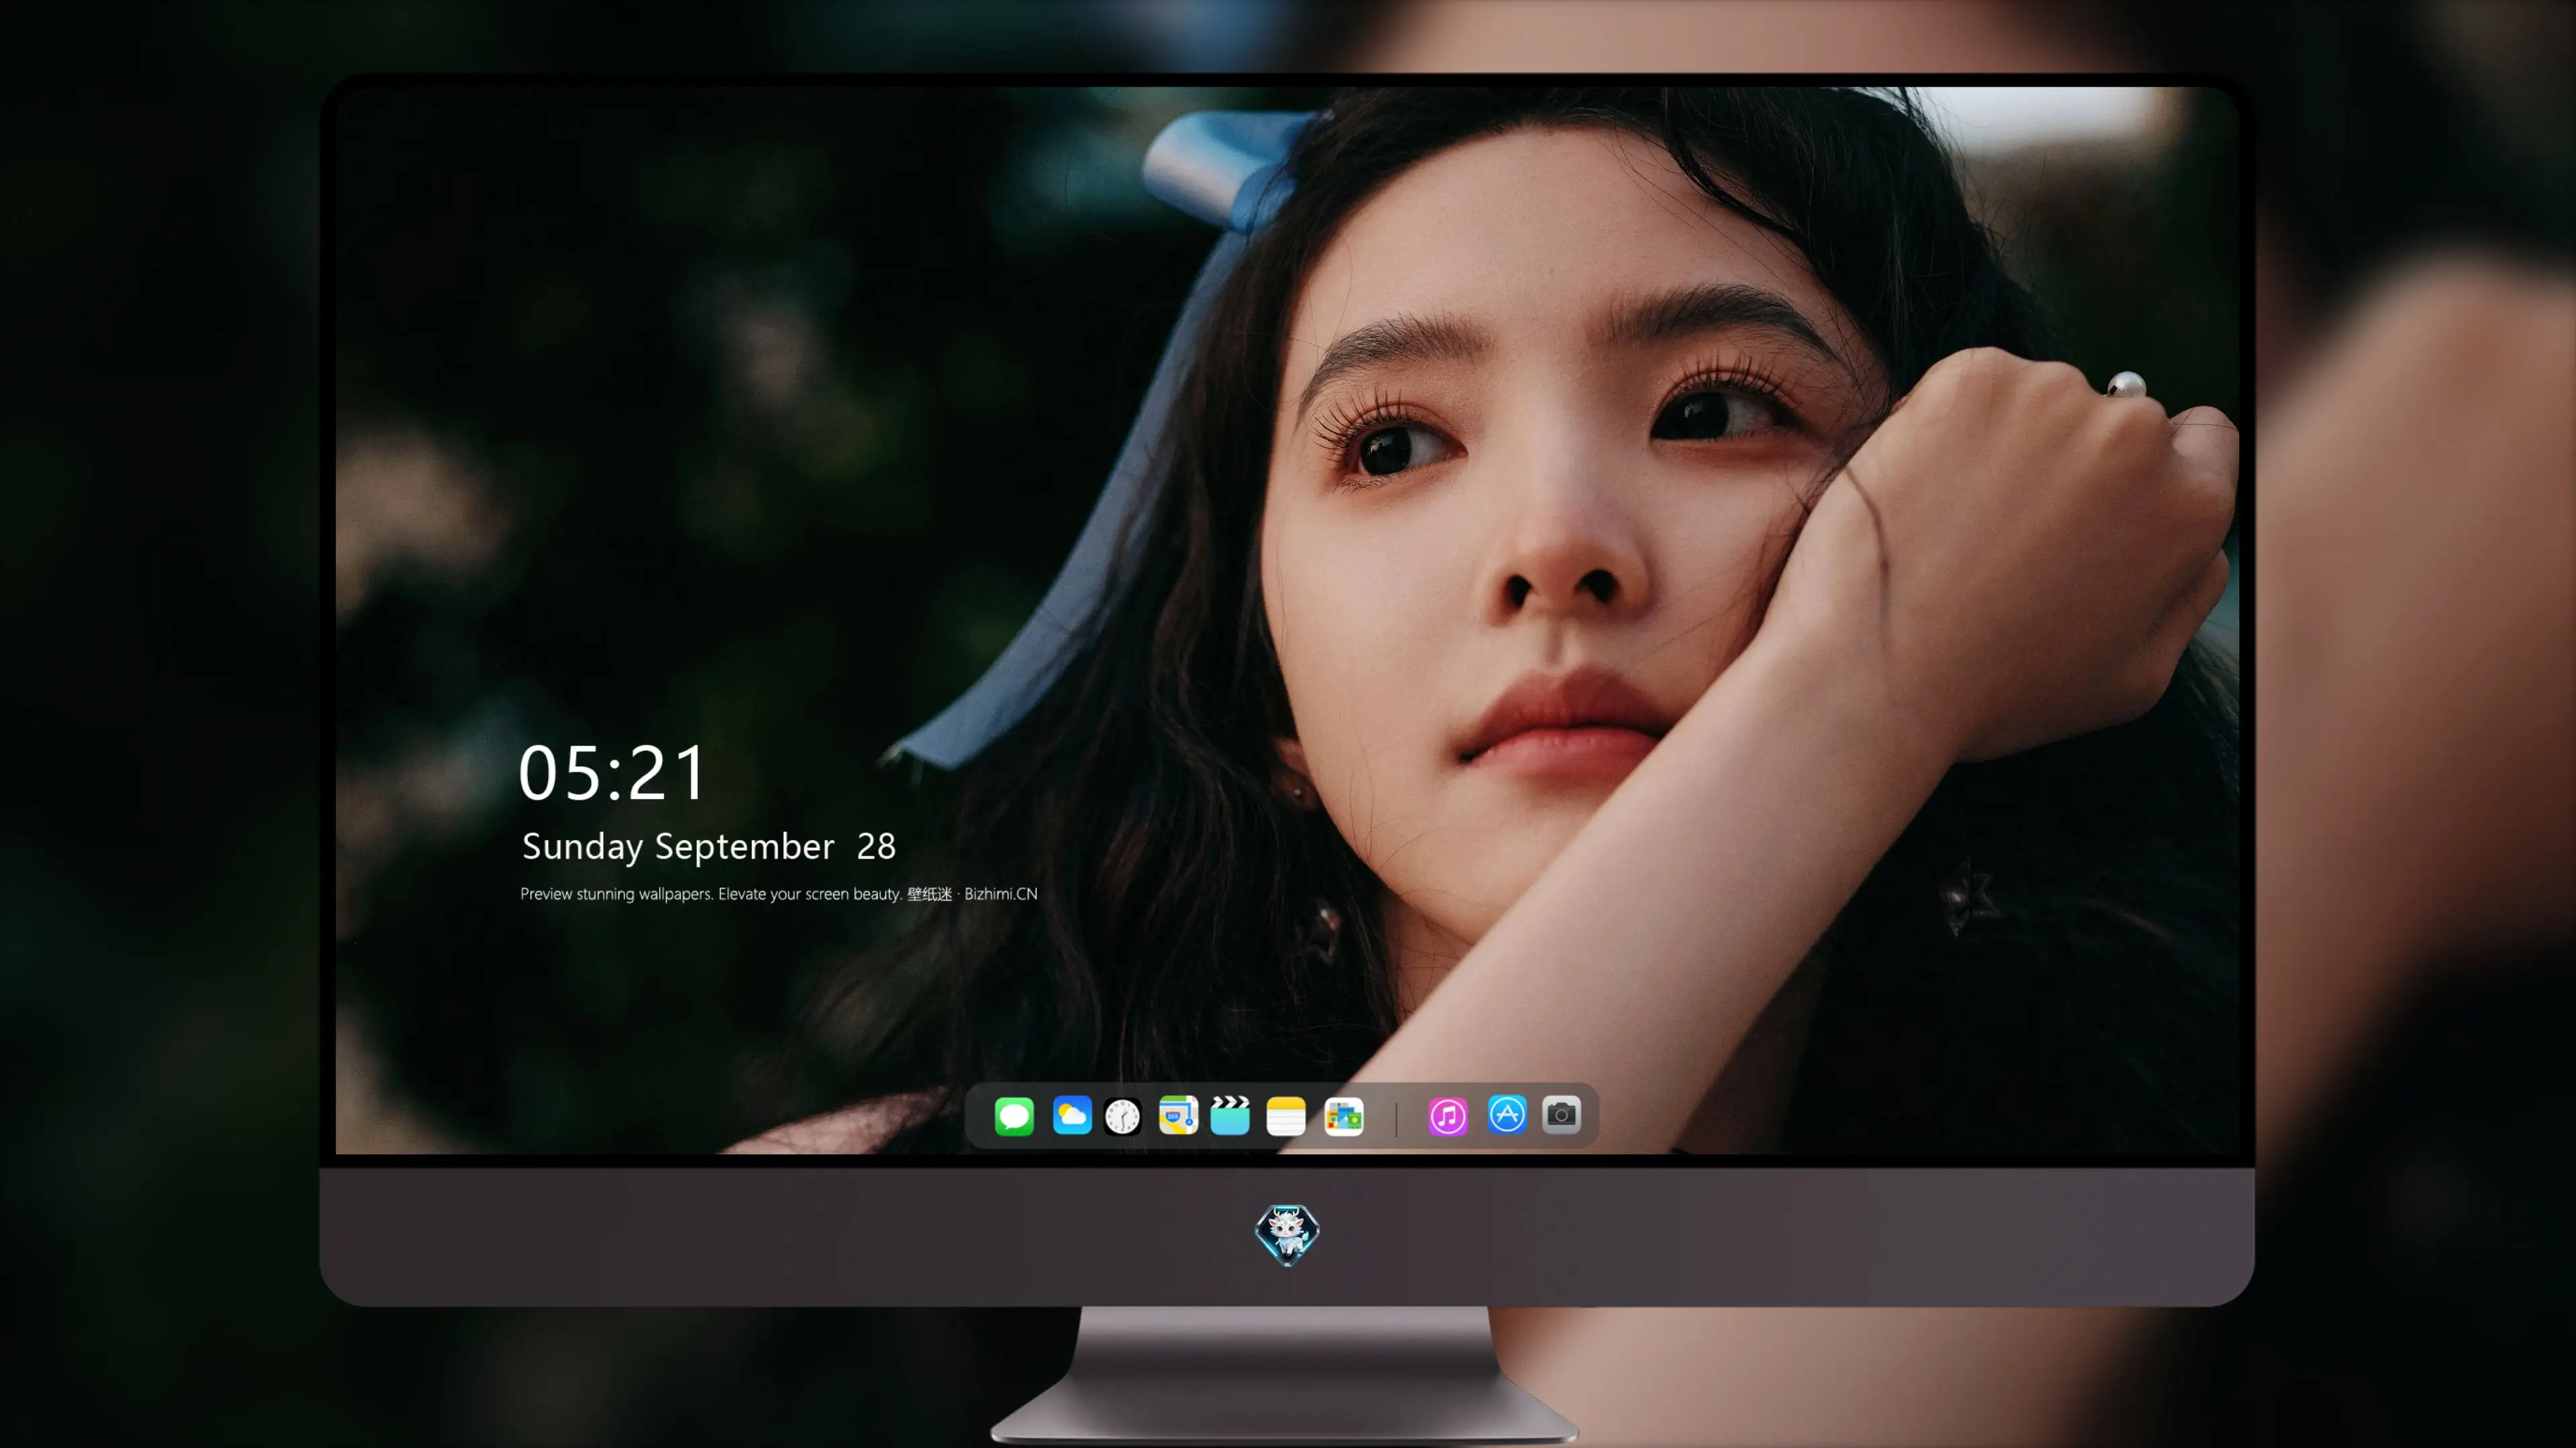Click the 'Bizhimi.CN' text in tagline

tap(1001, 894)
